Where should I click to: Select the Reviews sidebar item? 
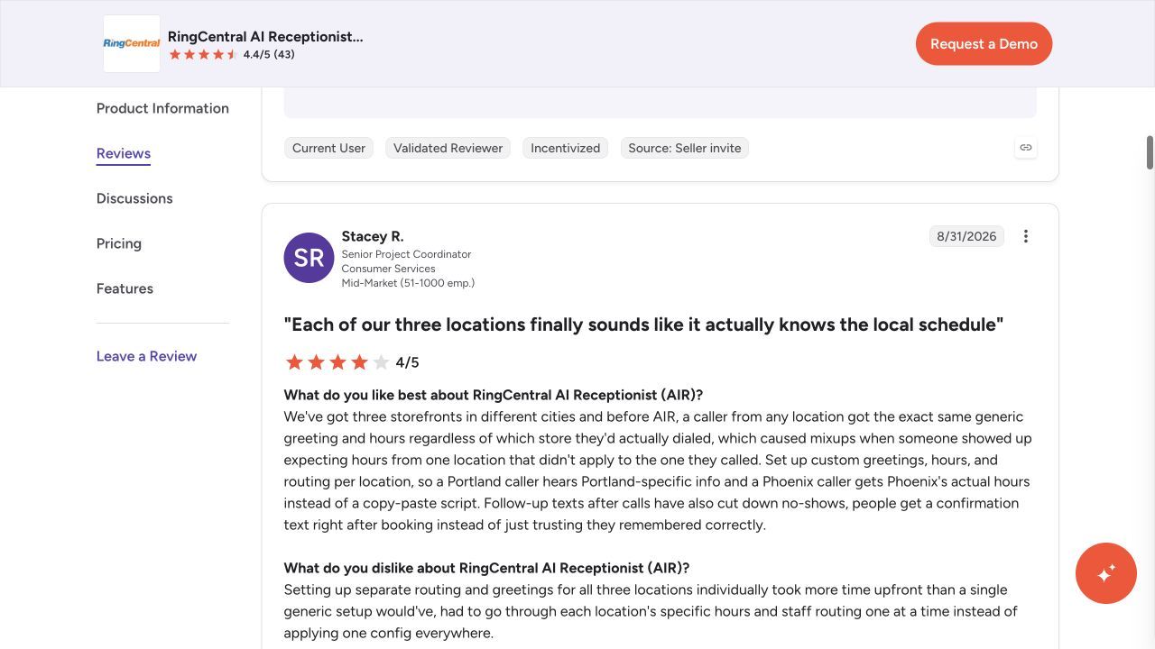[124, 153]
